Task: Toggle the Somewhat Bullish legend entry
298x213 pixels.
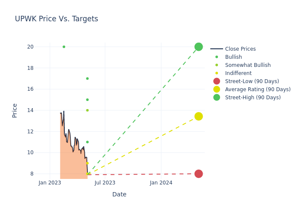Action: point(248,65)
